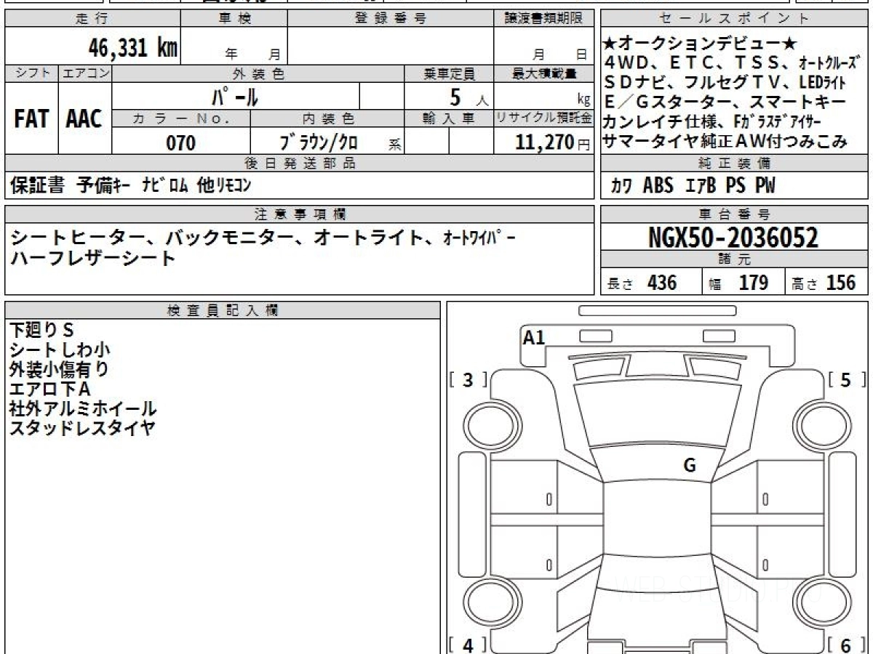Select the seating capacity value 5 人
The height and width of the screenshot is (654, 873).
click(x=469, y=97)
